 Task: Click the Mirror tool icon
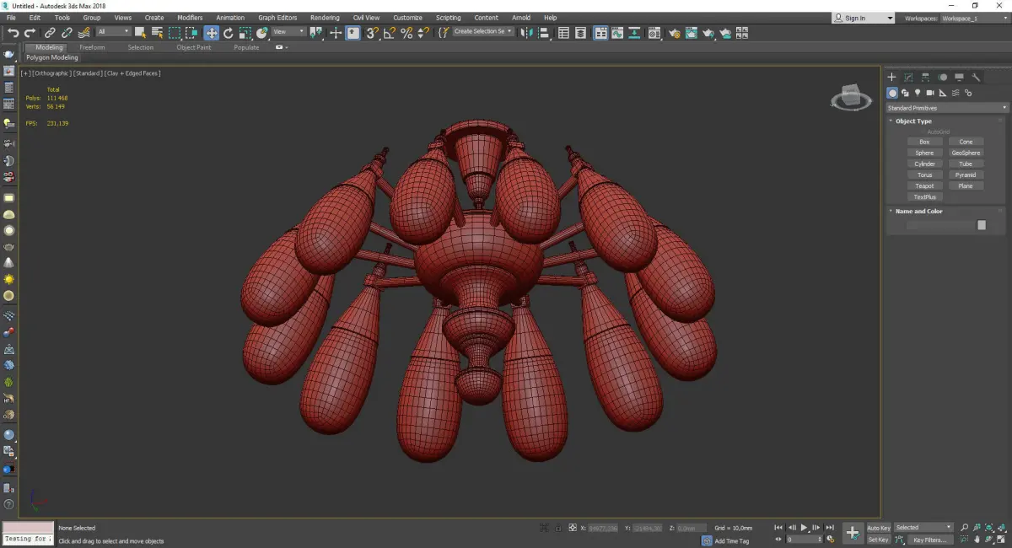[527, 33]
